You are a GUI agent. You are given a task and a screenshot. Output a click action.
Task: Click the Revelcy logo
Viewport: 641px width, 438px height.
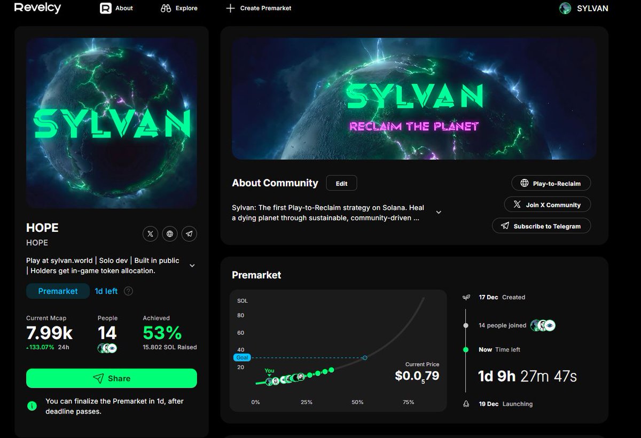coord(37,8)
